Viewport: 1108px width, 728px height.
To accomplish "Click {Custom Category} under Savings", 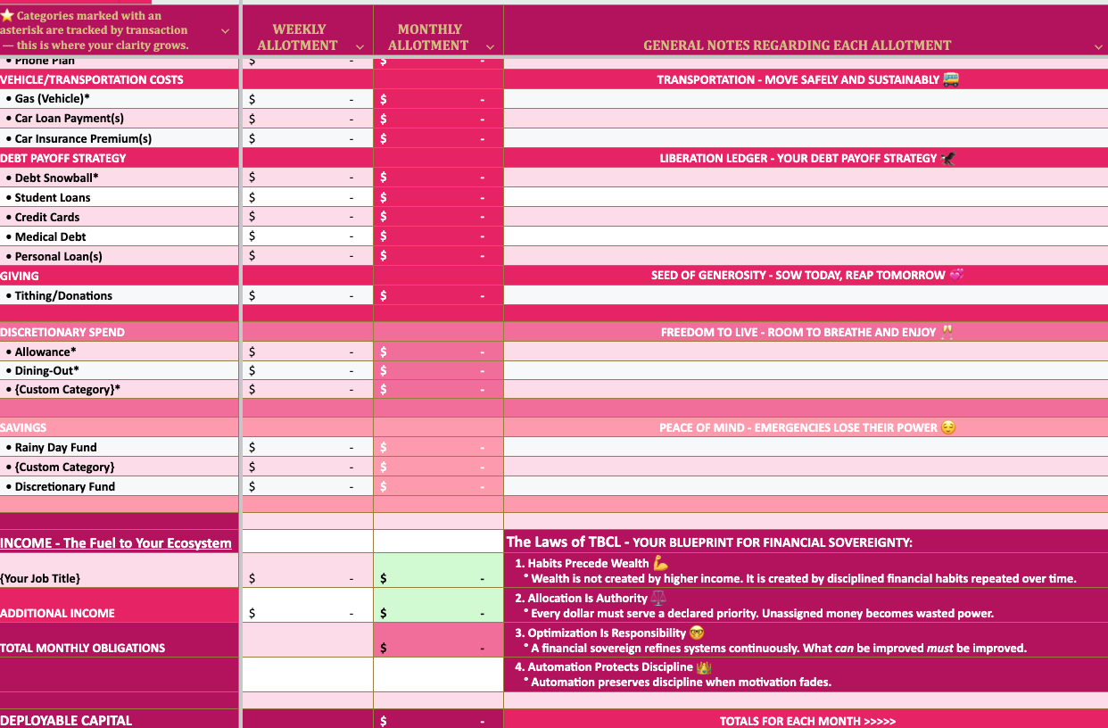I will tap(120, 467).
